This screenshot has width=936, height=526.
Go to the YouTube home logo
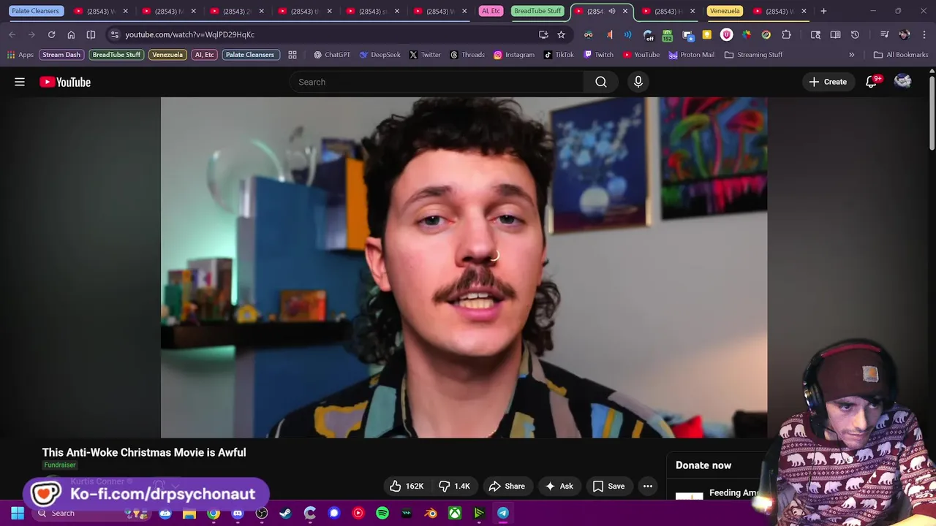(65, 82)
